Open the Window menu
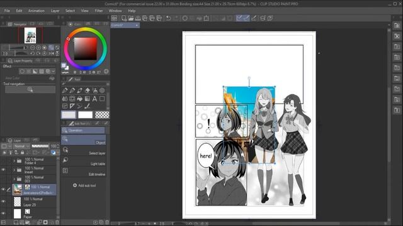This screenshot has height=226, width=403. (115, 11)
